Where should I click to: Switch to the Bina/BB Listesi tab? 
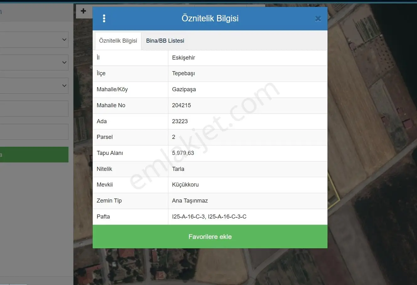pyautogui.click(x=165, y=41)
